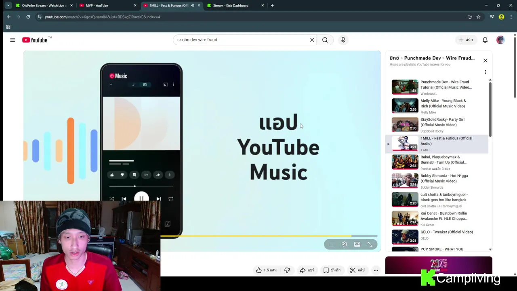The image size is (517, 291).
Task: Open the apps grid in bookmarks bar
Action: coord(8,27)
